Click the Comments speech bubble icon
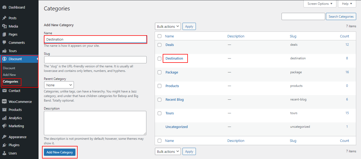This screenshot has width=361, height=159. 4,42
